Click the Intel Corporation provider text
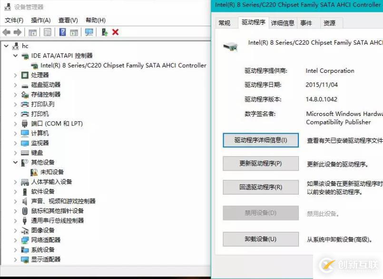 (x=330, y=71)
